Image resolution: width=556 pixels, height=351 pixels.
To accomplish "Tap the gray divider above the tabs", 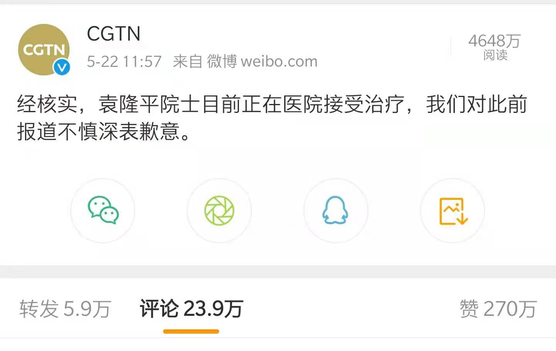I will (278, 272).
